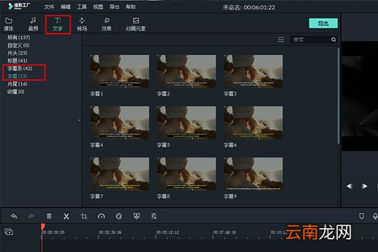Select category 收藏 (0)
This screenshot has width=378, height=252.
[x=16, y=92]
